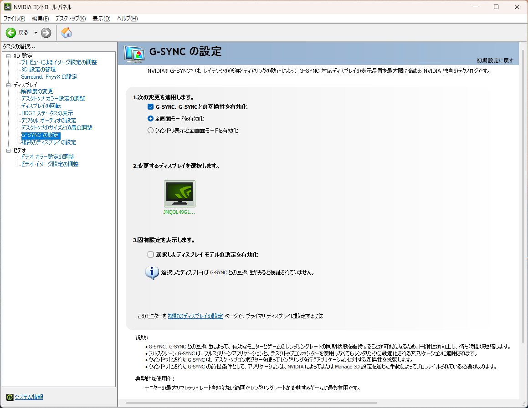Click the green Back arrow icon
This screenshot has width=528, height=408.
click(11, 33)
